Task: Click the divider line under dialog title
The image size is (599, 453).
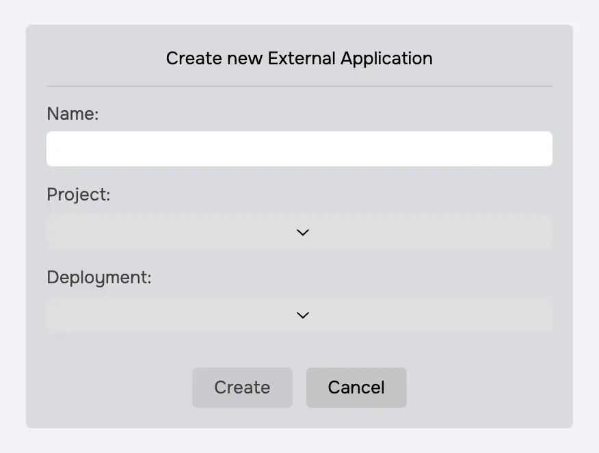Action: (299, 86)
